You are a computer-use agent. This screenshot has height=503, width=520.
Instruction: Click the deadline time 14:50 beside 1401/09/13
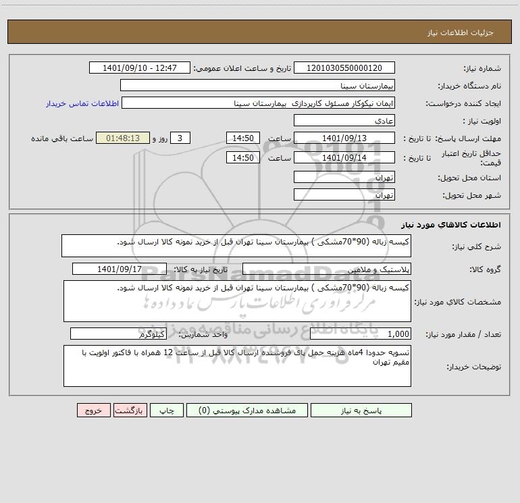(x=242, y=138)
